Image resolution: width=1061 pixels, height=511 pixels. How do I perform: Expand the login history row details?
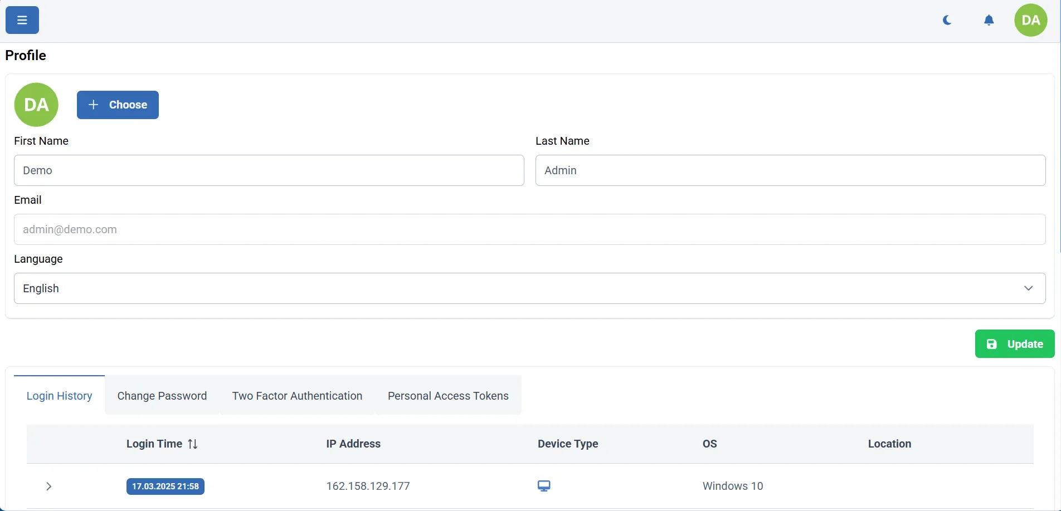click(49, 486)
